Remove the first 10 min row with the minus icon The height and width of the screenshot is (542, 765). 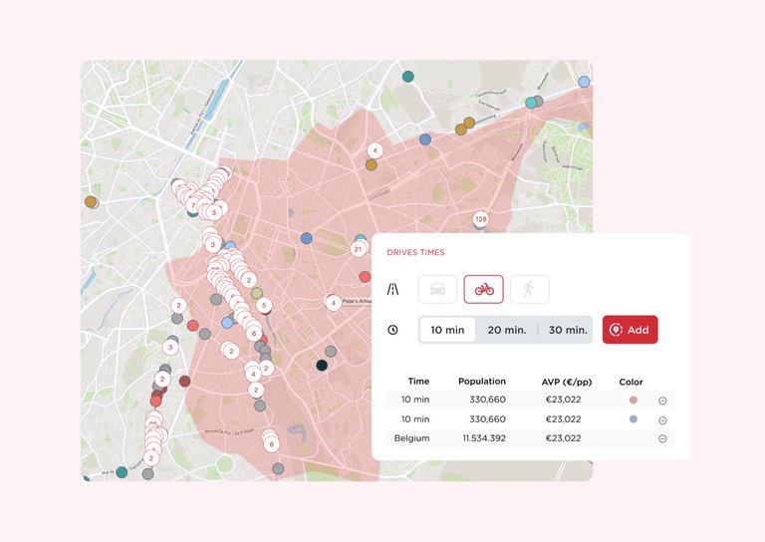(x=662, y=401)
